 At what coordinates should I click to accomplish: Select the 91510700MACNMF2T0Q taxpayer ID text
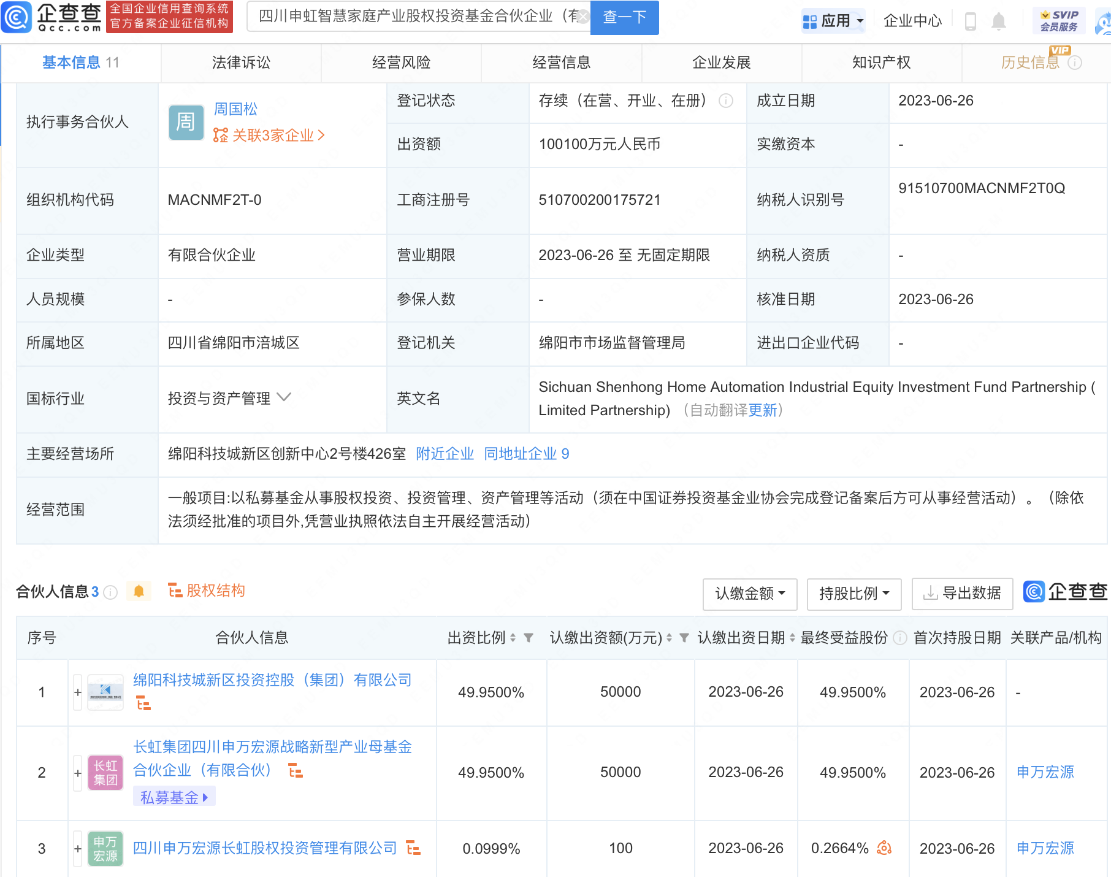[x=982, y=188]
